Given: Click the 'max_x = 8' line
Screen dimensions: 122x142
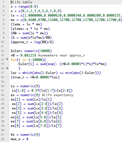Looking at the screenshot, I should point(20,139).
